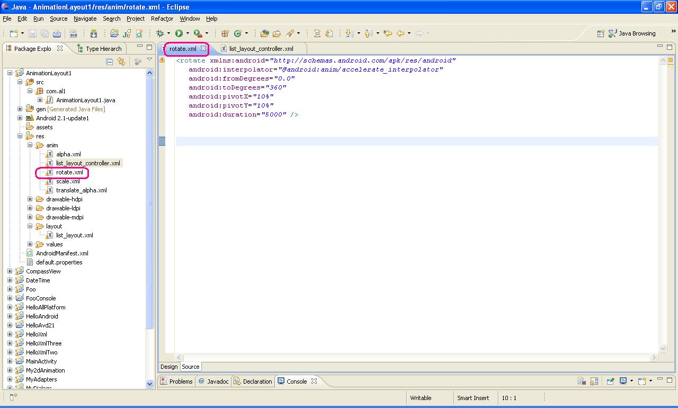Click the Next Annotation arrow icon
Screen dimensions: 678x408
tap(349, 33)
